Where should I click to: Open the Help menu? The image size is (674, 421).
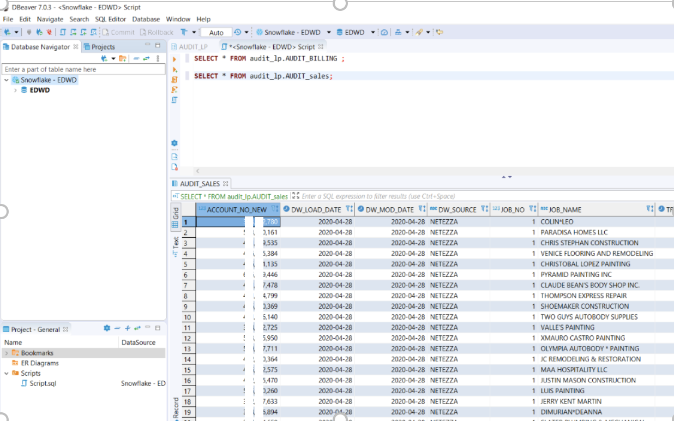point(203,19)
